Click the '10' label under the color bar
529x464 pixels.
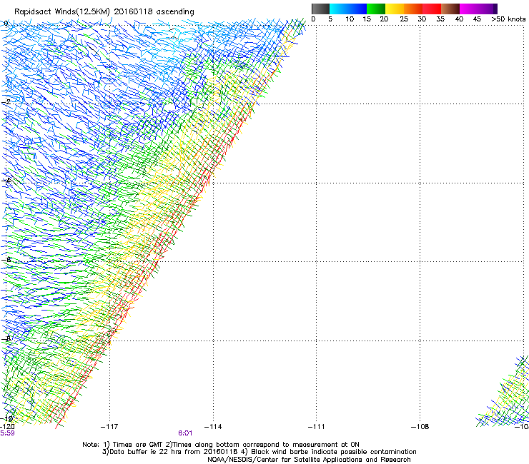(x=350, y=19)
